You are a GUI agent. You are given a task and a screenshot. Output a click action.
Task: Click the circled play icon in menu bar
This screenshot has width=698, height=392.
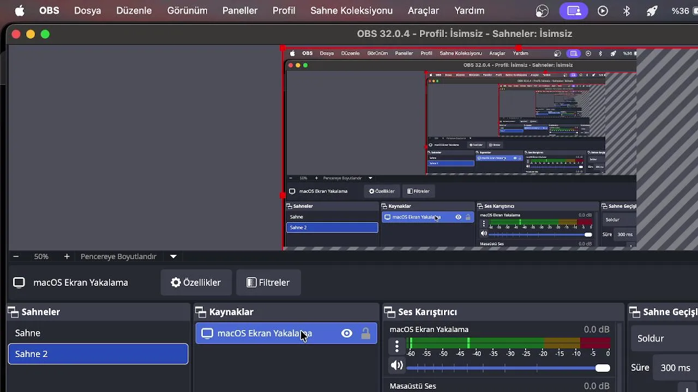(x=603, y=10)
